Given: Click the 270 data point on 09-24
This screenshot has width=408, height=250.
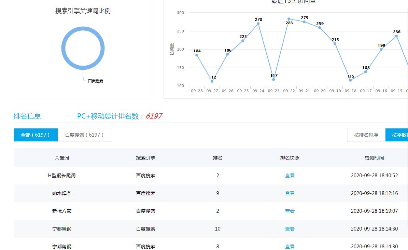Looking at the screenshot, I should point(258,24).
